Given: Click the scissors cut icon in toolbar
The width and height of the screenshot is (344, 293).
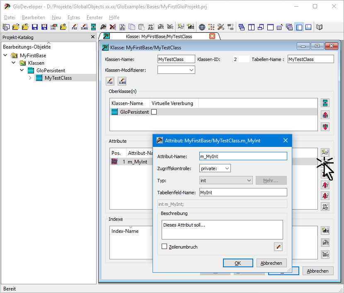Looking at the screenshot, I should pos(122,27).
